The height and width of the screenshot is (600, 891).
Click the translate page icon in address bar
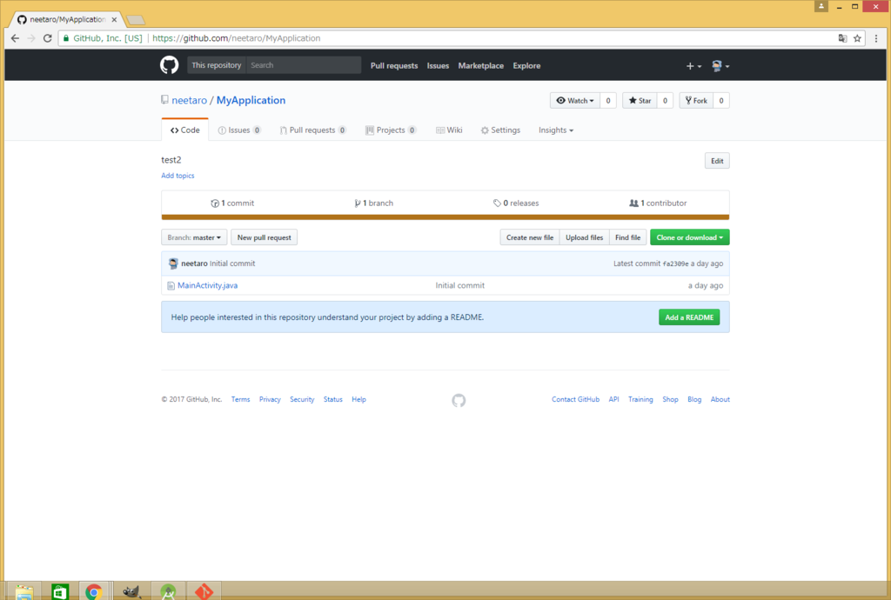(x=842, y=38)
